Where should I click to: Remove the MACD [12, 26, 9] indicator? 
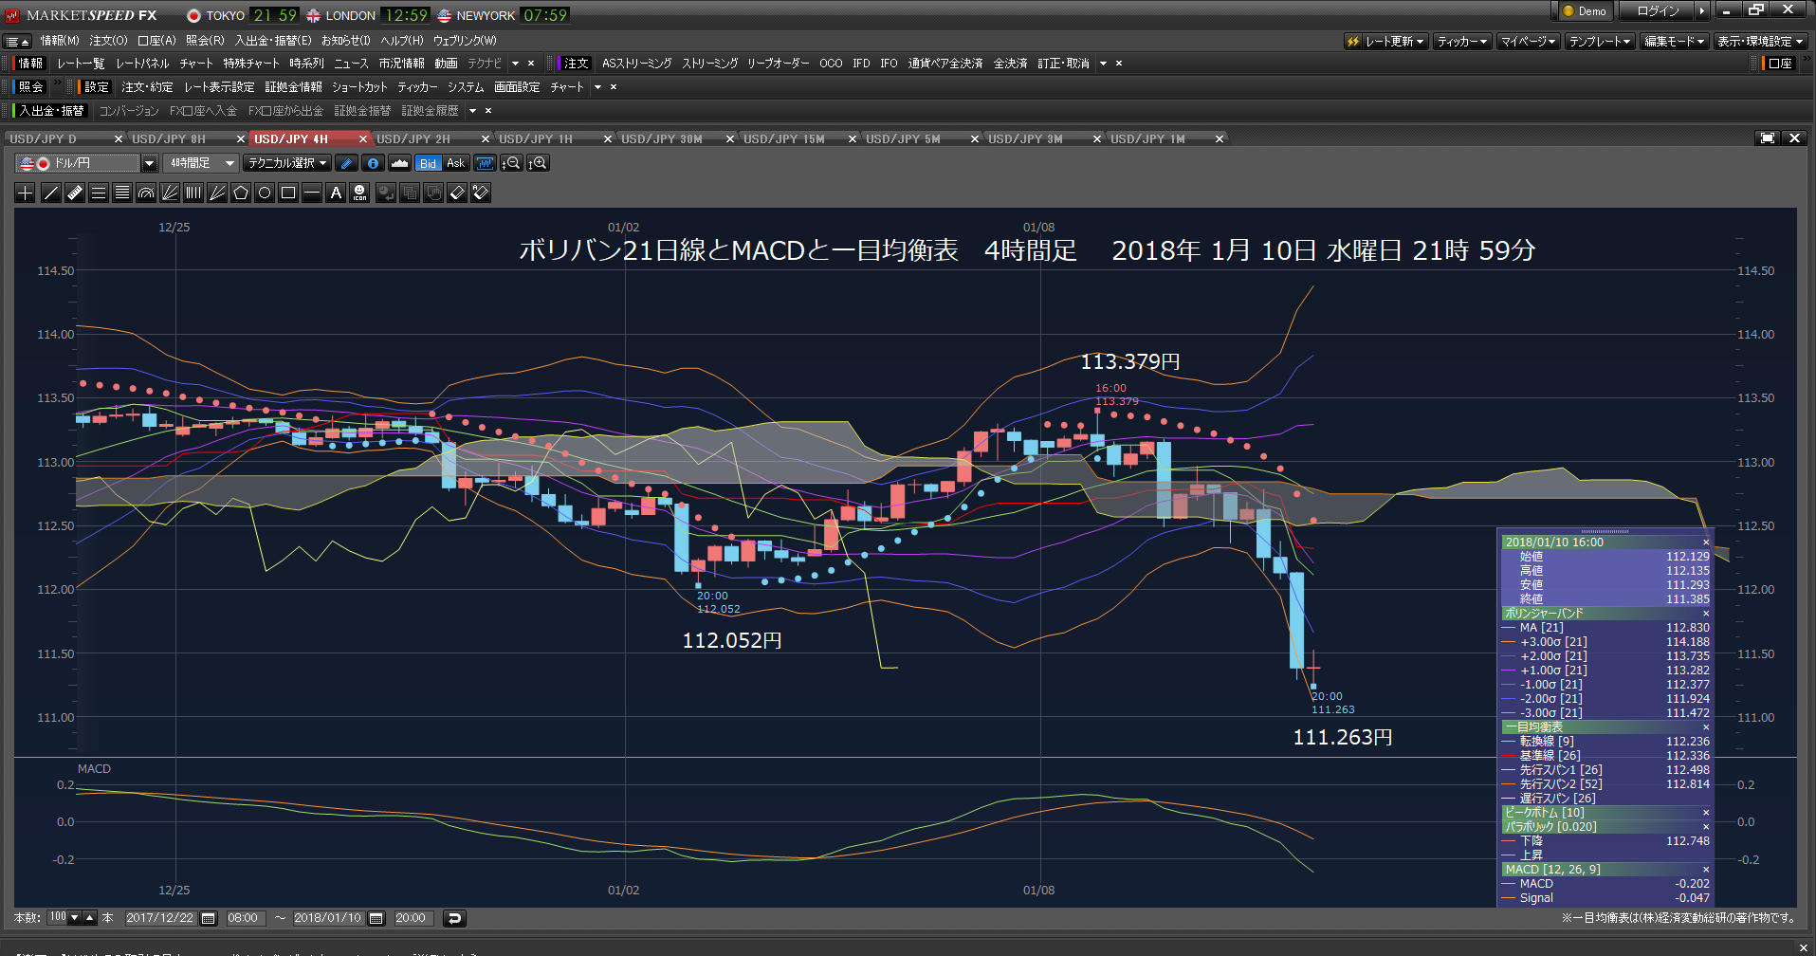(1706, 870)
